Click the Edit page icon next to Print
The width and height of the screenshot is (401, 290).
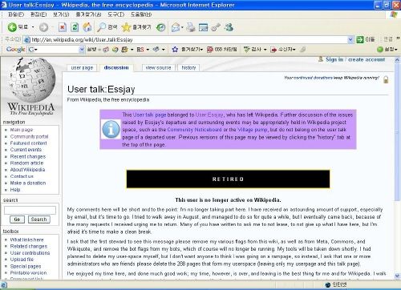[203, 27]
